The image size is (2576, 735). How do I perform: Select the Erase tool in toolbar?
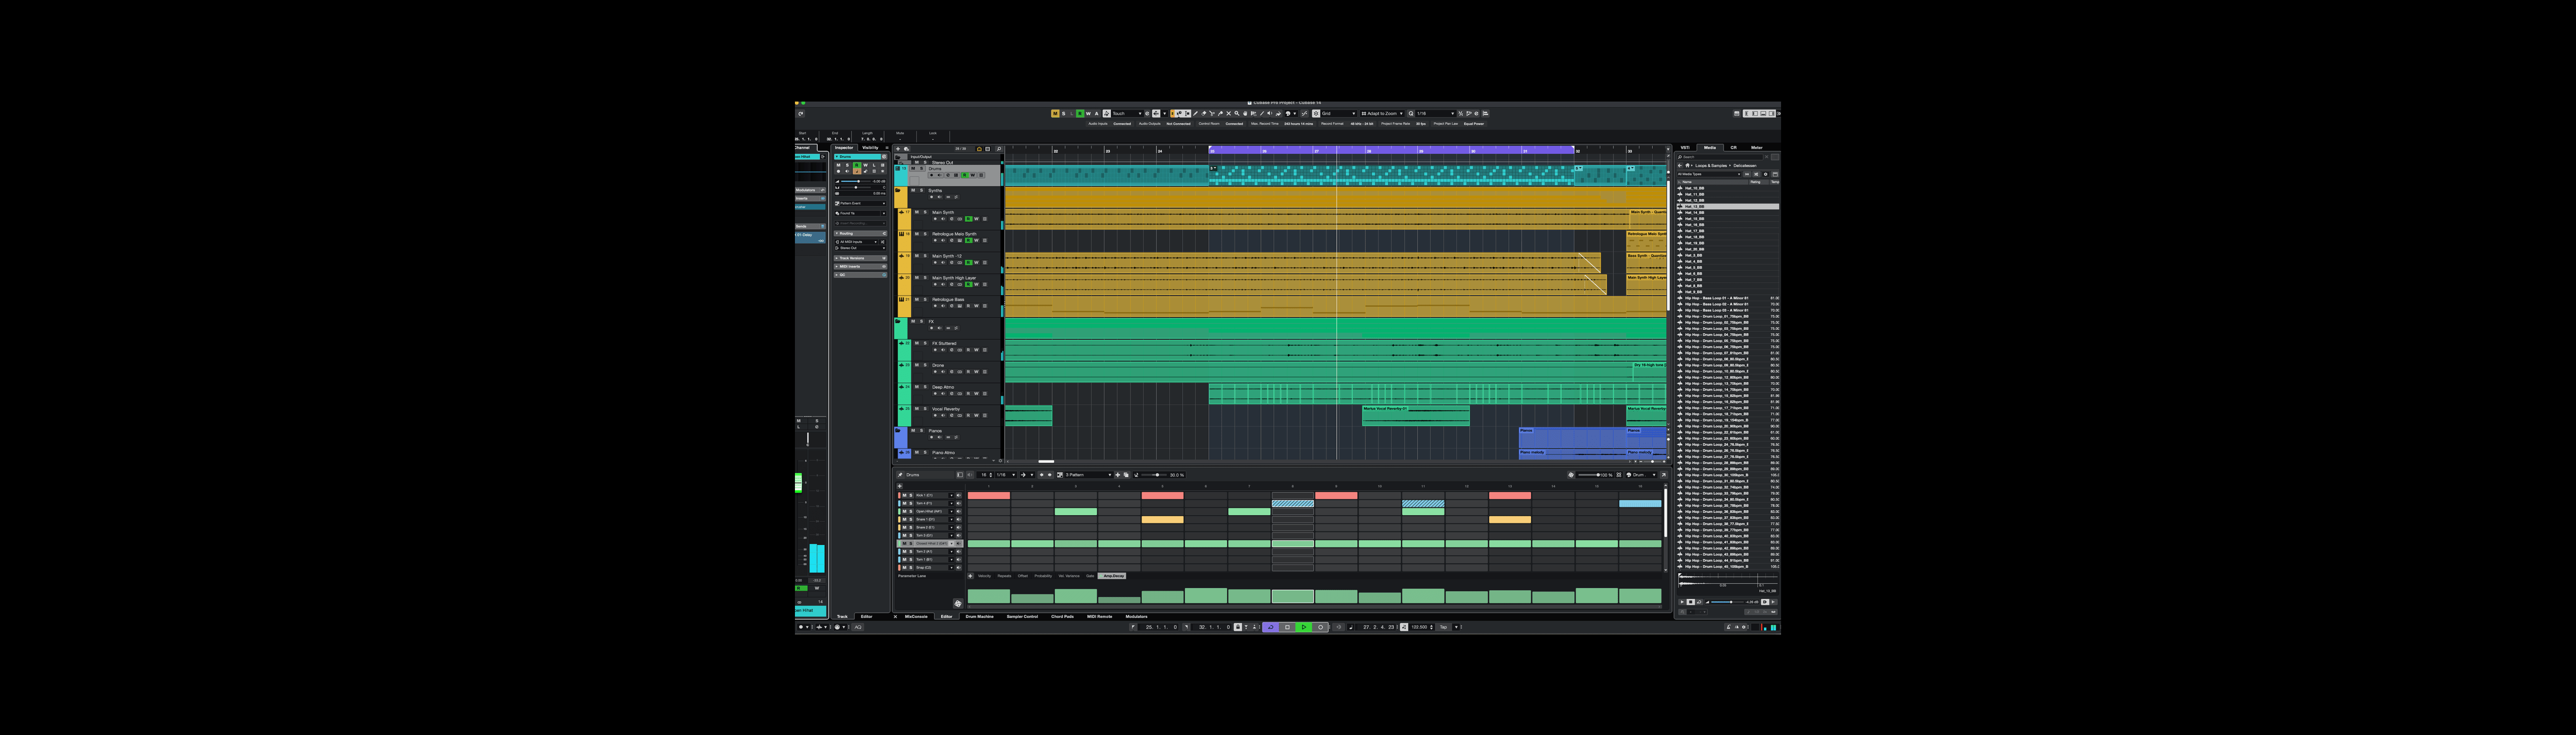tap(1204, 114)
